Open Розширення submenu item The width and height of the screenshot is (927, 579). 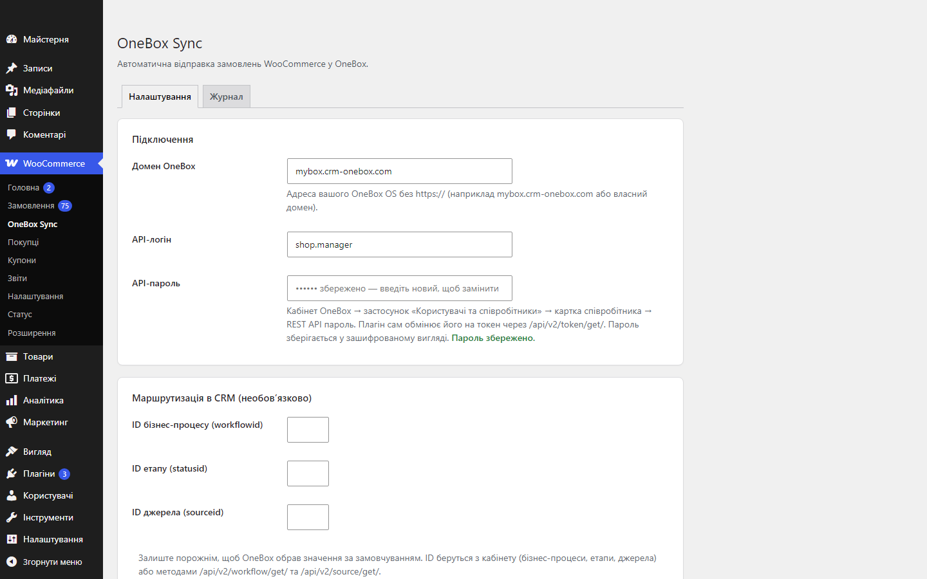tap(32, 333)
